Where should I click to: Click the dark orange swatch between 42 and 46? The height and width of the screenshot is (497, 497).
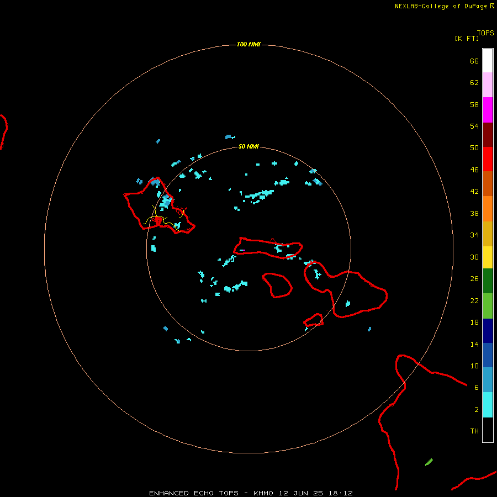(488, 183)
